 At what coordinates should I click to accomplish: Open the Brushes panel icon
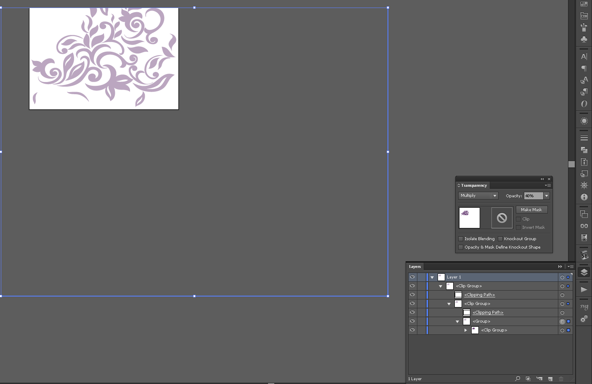[584, 27]
